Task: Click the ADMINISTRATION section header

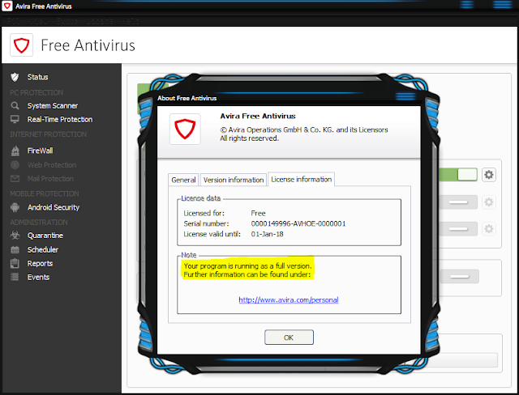Action: 39,223
